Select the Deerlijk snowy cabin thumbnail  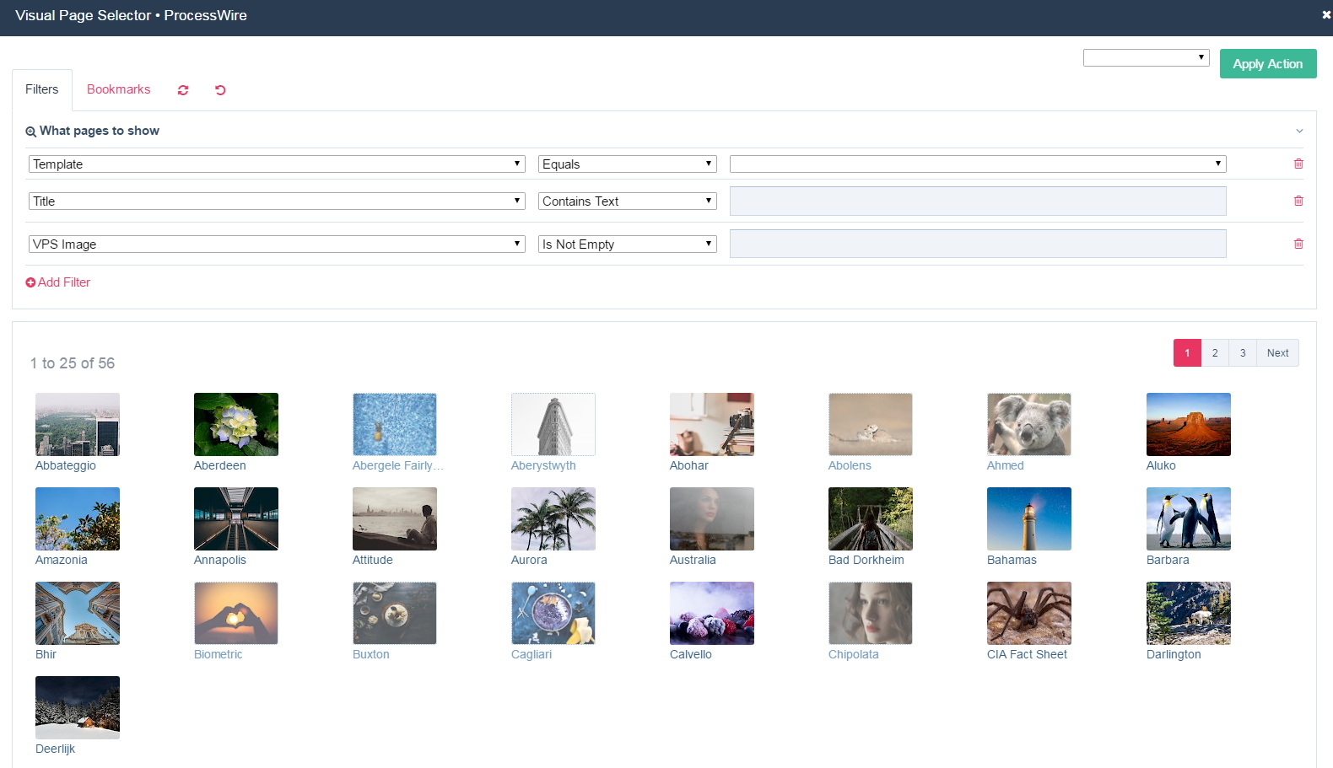pyautogui.click(x=78, y=707)
